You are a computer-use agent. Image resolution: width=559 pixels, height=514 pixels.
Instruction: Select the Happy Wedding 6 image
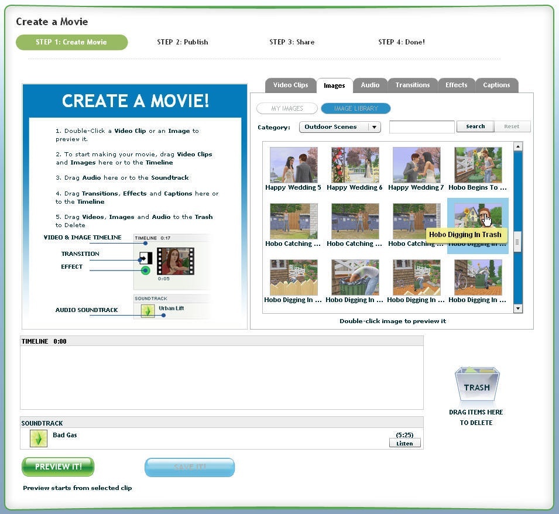[355, 165]
